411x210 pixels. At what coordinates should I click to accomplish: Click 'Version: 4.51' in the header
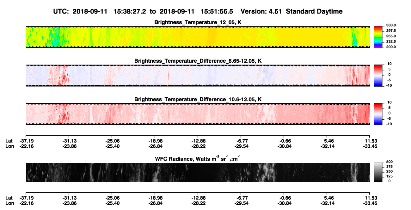coord(261,11)
